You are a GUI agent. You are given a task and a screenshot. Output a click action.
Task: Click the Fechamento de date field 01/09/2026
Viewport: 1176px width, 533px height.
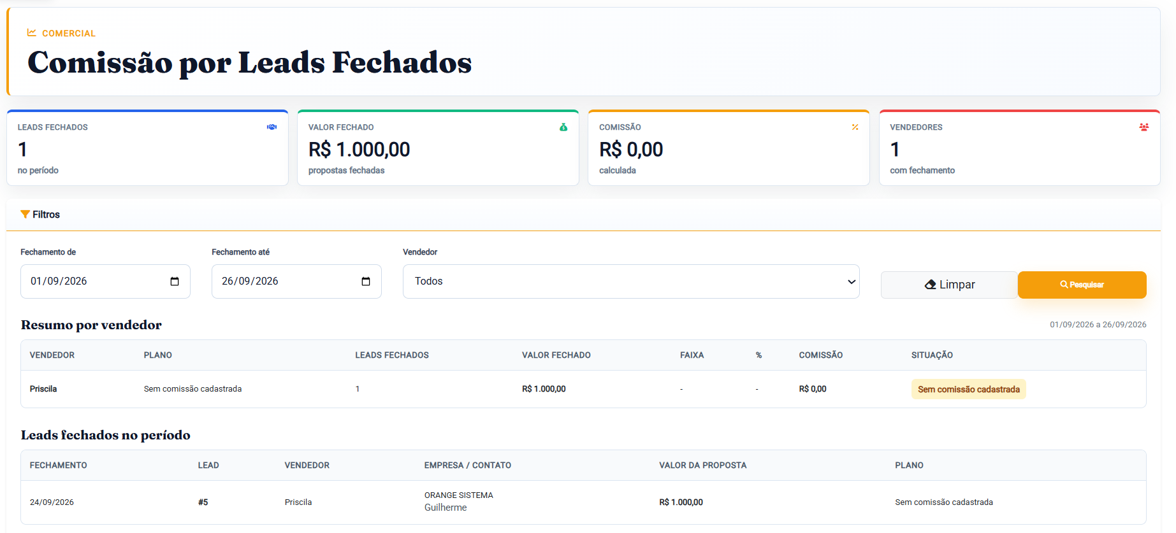(105, 281)
